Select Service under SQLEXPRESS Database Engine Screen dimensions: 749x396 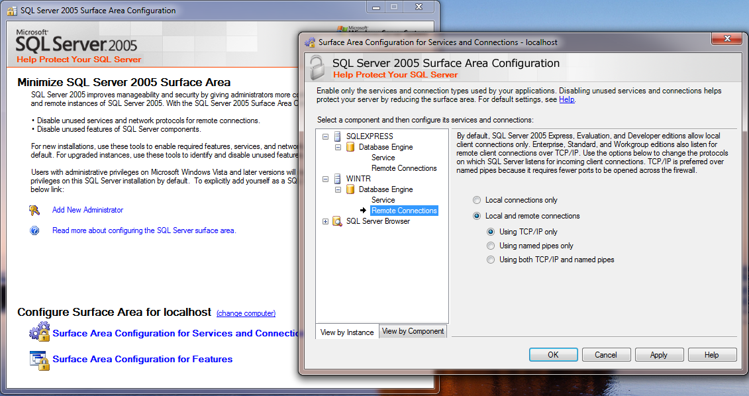point(383,158)
